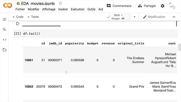
Task: Add a new Texte cell
Action: [x=33, y=17]
